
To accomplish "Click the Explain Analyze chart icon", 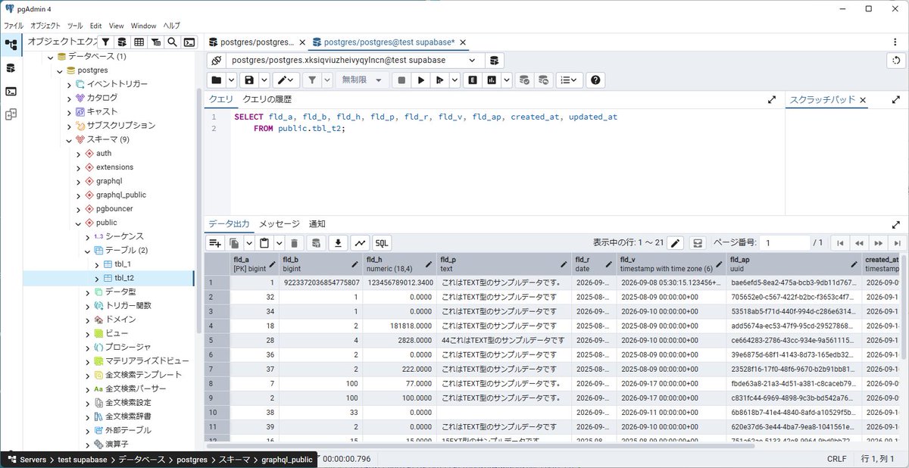I will pos(492,80).
